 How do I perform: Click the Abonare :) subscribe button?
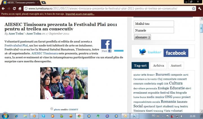click(x=142, y=37)
